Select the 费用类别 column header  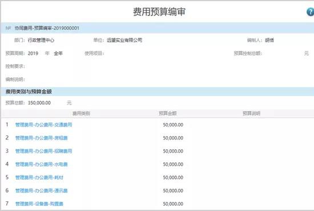click(x=81, y=114)
